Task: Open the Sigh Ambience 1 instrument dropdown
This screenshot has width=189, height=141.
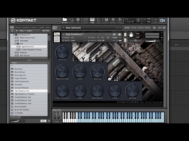Action: point(63,34)
